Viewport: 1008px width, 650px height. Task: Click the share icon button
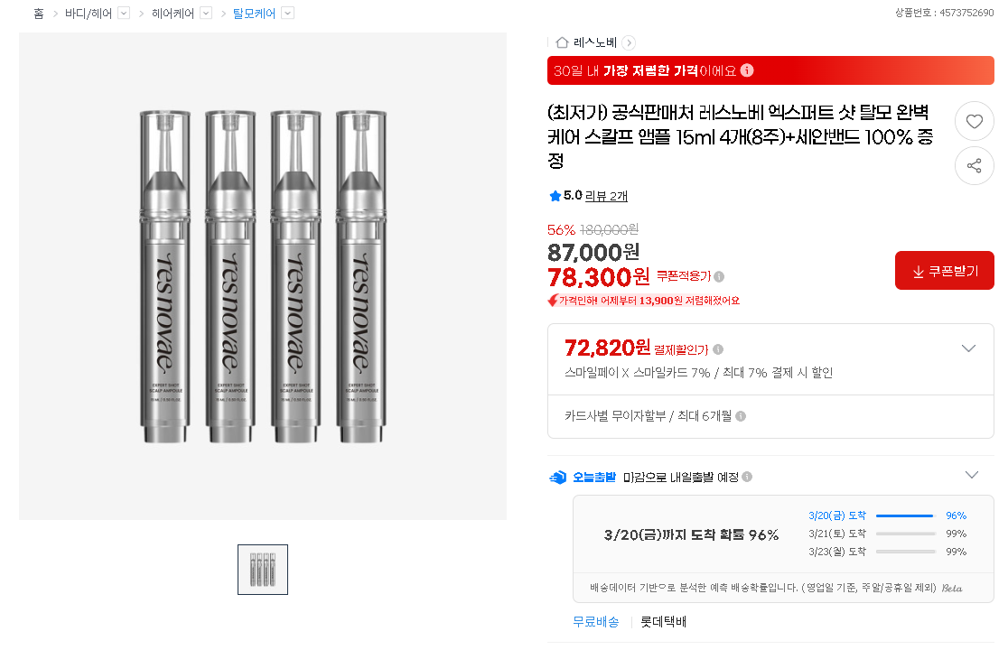click(974, 166)
